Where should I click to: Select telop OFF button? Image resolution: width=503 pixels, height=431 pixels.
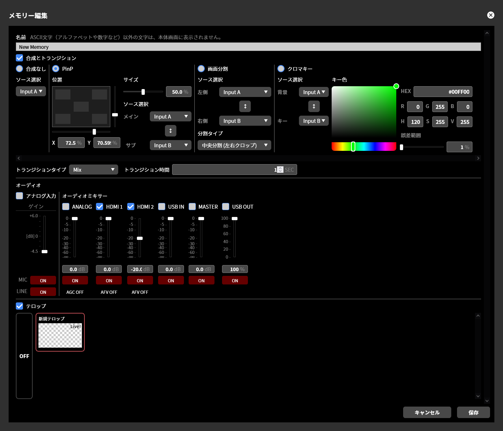pos(24,356)
